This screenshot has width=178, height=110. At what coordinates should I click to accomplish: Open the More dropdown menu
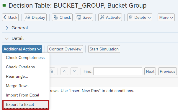pos(166,17)
